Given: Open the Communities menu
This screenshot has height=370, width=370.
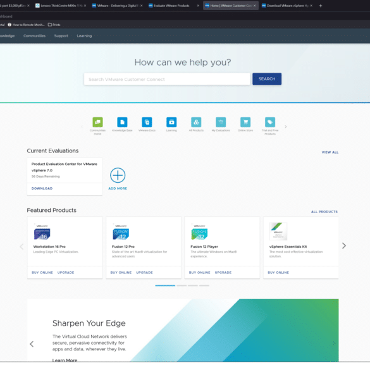Looking at the screenshot, I should (34, 36).
